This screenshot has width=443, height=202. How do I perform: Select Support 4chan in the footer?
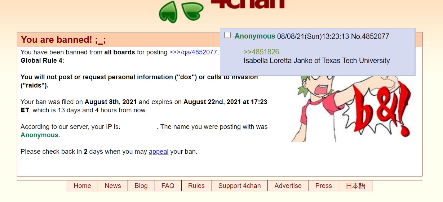[x=240, y=186]
